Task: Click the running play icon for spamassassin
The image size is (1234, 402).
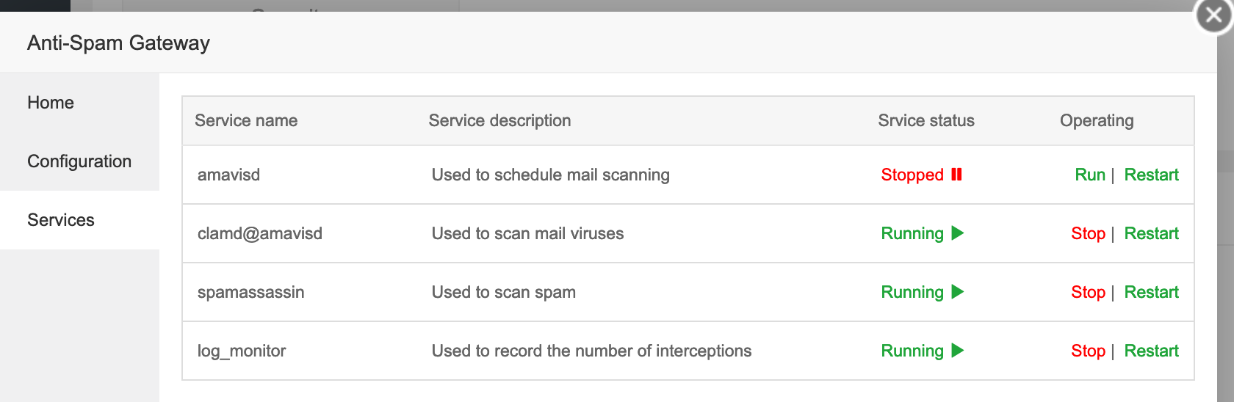Action: click(957, 292)
